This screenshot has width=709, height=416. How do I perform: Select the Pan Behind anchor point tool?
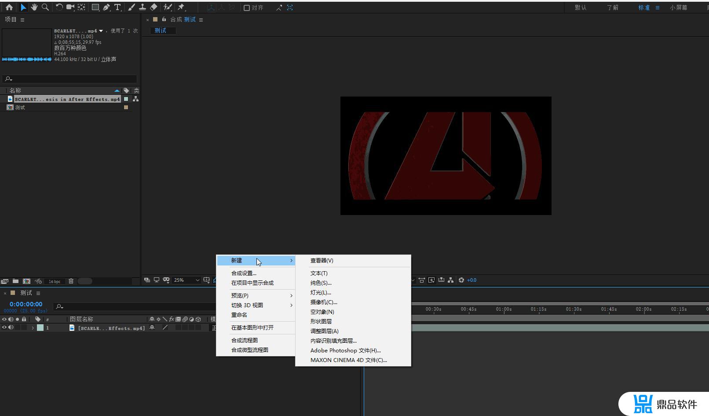click(81, 7)
